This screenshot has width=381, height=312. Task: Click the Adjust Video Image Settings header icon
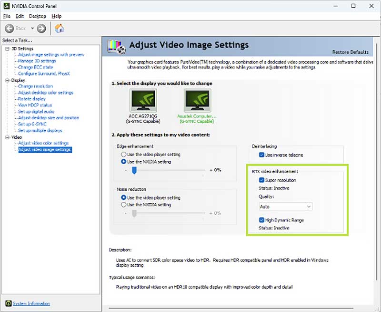coord(116,45)
